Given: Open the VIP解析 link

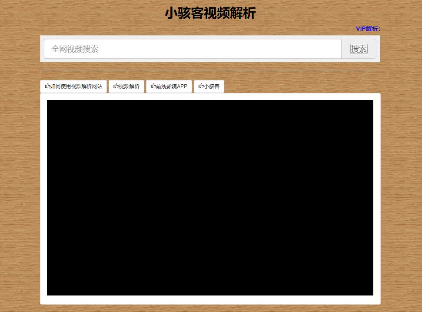Looking at the screenshot, I should [368, 29].
